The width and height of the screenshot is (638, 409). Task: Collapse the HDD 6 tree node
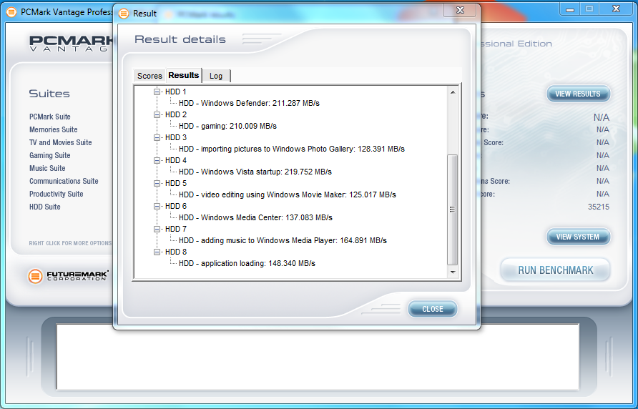(157, 207)
